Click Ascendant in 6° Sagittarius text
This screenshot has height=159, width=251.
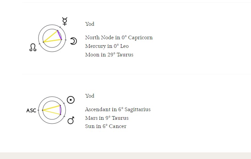[x=118, y=110]
